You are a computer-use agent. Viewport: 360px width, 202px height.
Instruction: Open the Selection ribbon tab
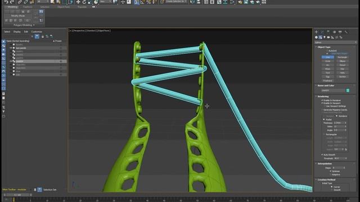[x=45, y=7]
